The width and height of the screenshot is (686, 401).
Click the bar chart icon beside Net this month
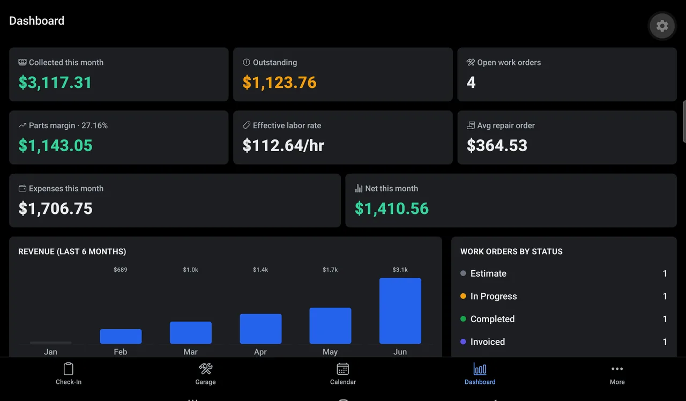pyautogui.click(x=359, y=188)
